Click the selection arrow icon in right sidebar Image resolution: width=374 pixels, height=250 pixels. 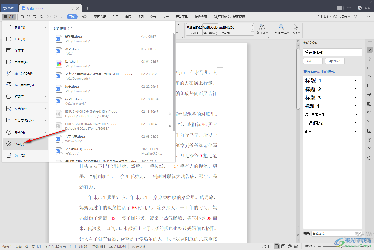[x=369, y=59]
